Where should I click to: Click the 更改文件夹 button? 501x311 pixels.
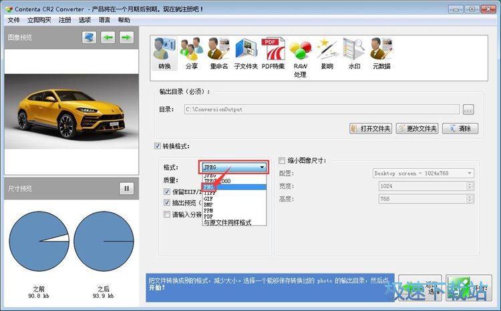(417, 128)
